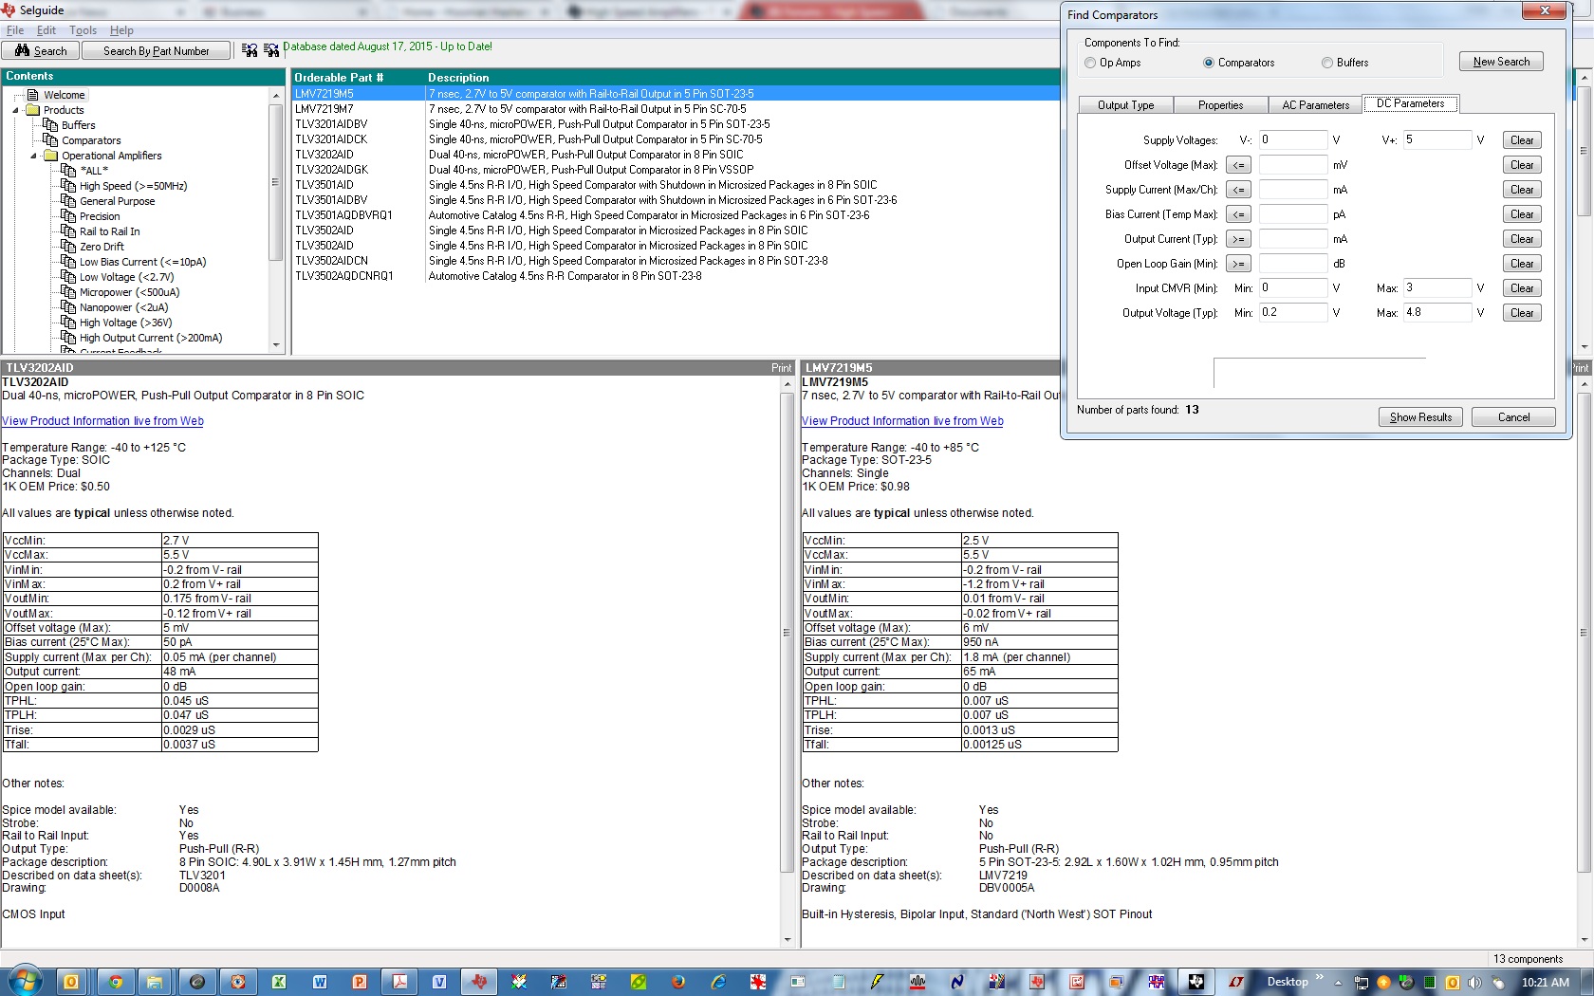Select the Buffers radio button
1594x996 pixels.
[1327, 63]
